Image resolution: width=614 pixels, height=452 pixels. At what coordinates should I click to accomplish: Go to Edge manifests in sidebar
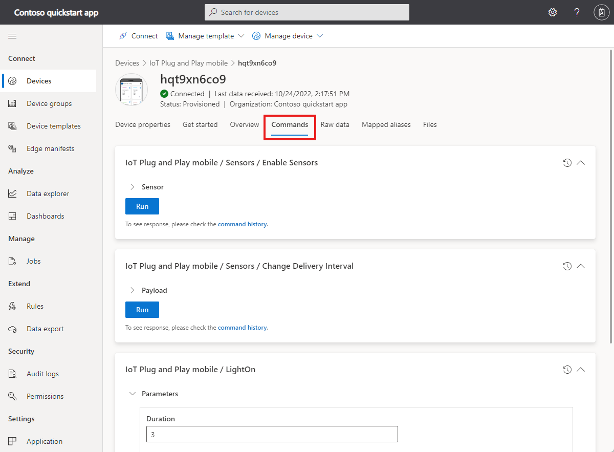point(50,148)
